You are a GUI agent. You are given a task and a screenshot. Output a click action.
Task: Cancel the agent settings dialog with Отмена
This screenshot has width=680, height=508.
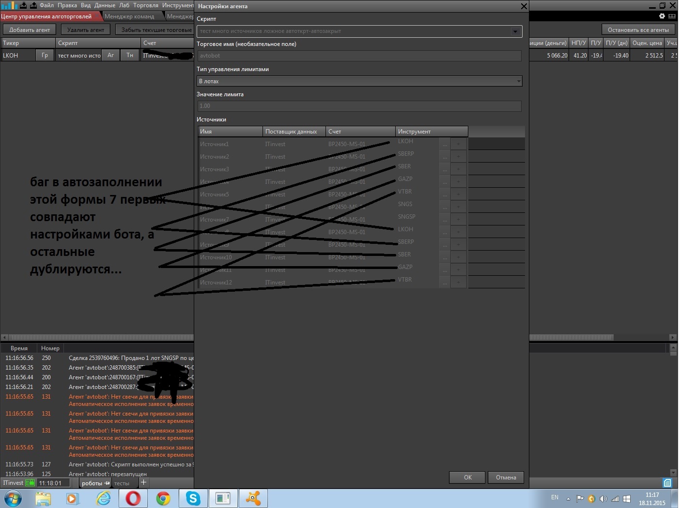click(506, 478)
